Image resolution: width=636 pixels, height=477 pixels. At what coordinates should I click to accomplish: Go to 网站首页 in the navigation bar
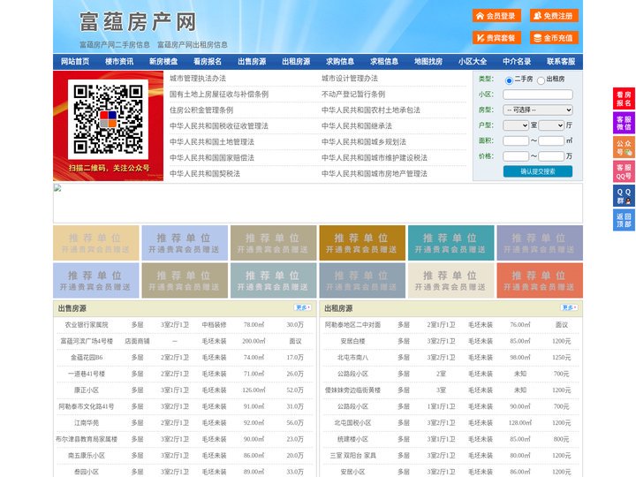[x=75, y=62]
